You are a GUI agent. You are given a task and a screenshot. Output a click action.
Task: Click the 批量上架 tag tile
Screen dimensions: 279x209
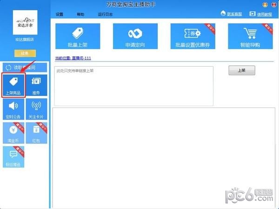[78, 36]
